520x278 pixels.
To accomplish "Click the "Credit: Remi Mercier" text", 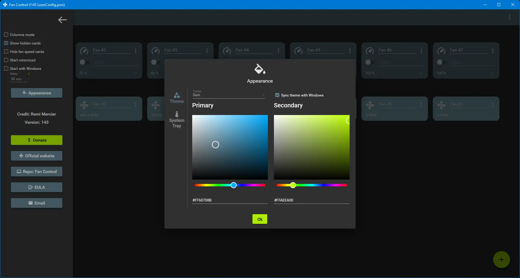I will (37, 114).
